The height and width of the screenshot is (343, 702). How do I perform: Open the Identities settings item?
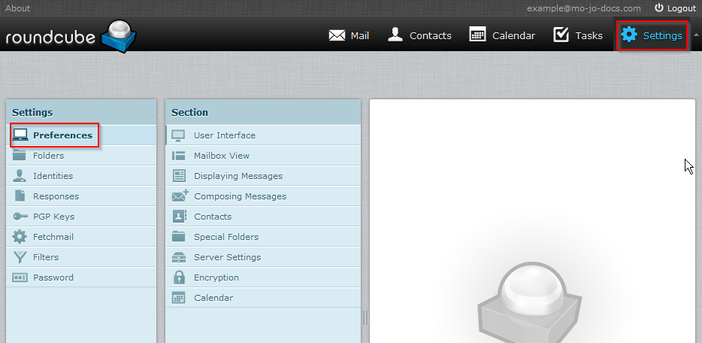point(53,176)
